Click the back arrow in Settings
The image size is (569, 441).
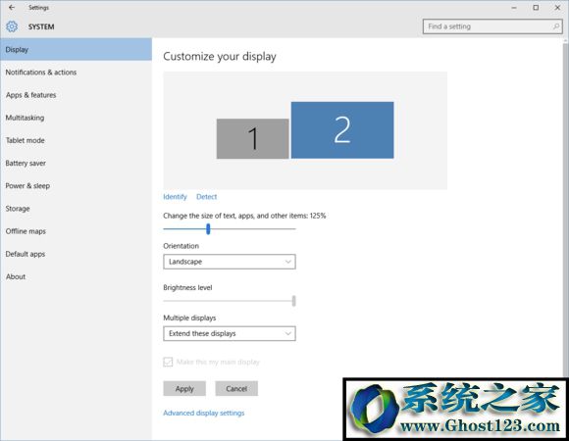point(12,7)
